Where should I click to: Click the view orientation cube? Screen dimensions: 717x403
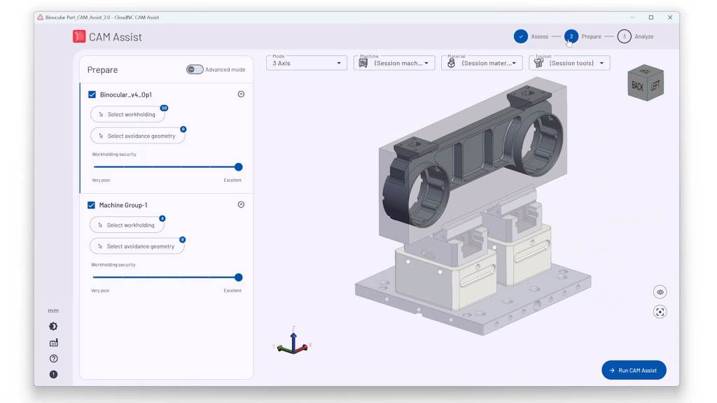(645, 84)
